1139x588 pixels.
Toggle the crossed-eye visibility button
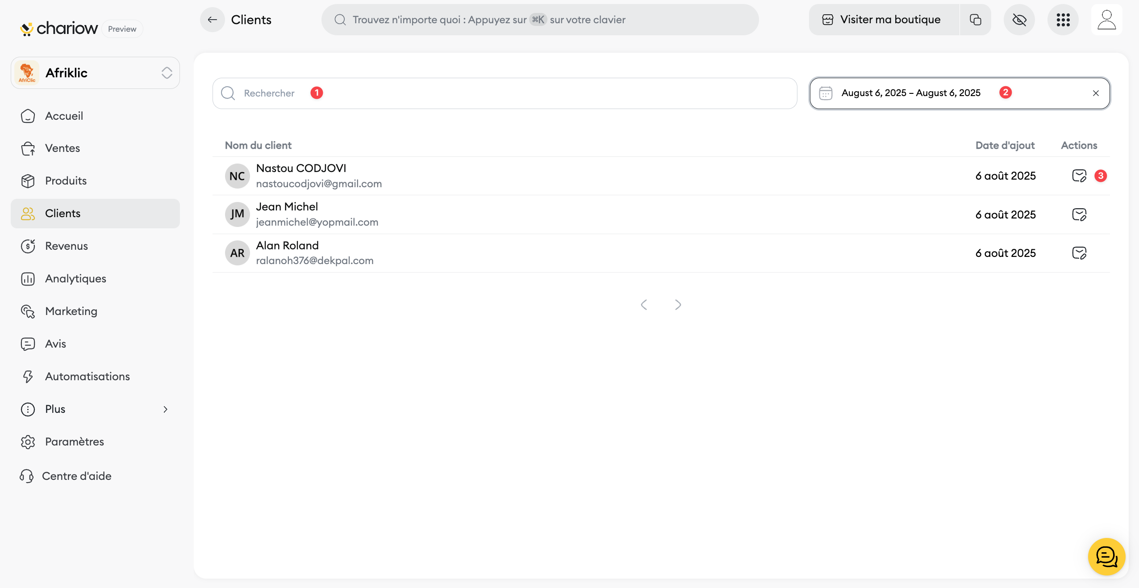(1019, 20)
